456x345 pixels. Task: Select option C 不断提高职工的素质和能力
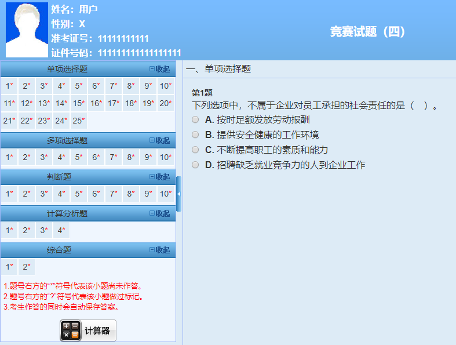tap(195, 150)
